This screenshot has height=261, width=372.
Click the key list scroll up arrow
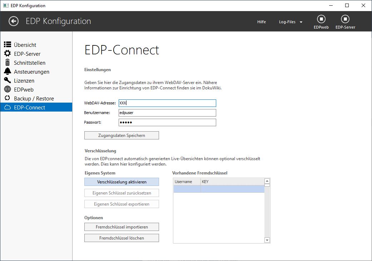click(267, 181)
